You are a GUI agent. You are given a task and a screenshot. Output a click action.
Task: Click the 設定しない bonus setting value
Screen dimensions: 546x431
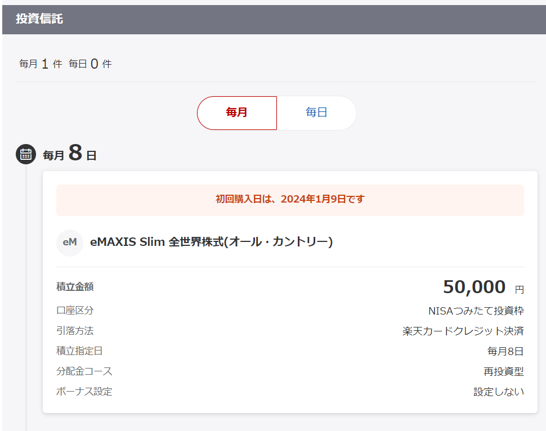coord(499,392)
